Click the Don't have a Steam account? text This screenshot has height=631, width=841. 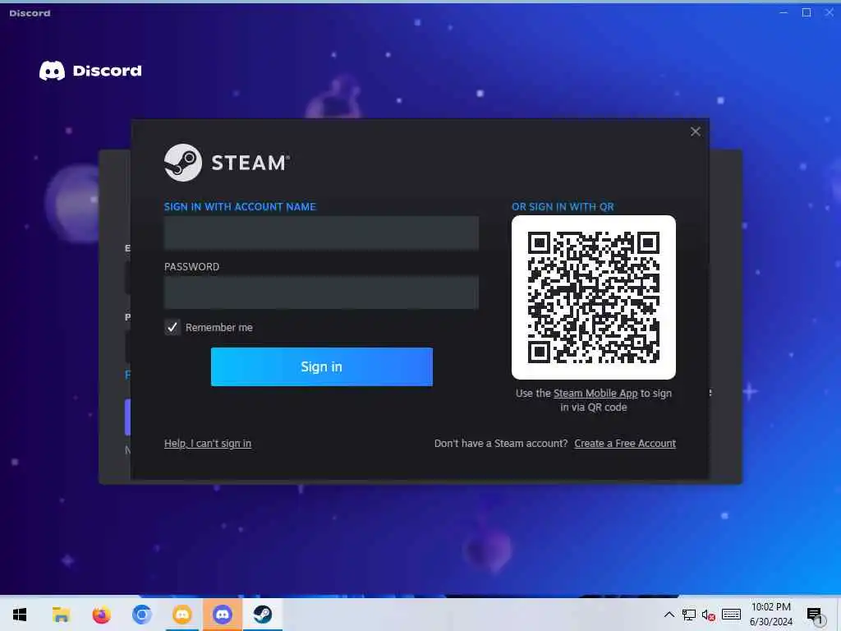click(x=500, y=443)
